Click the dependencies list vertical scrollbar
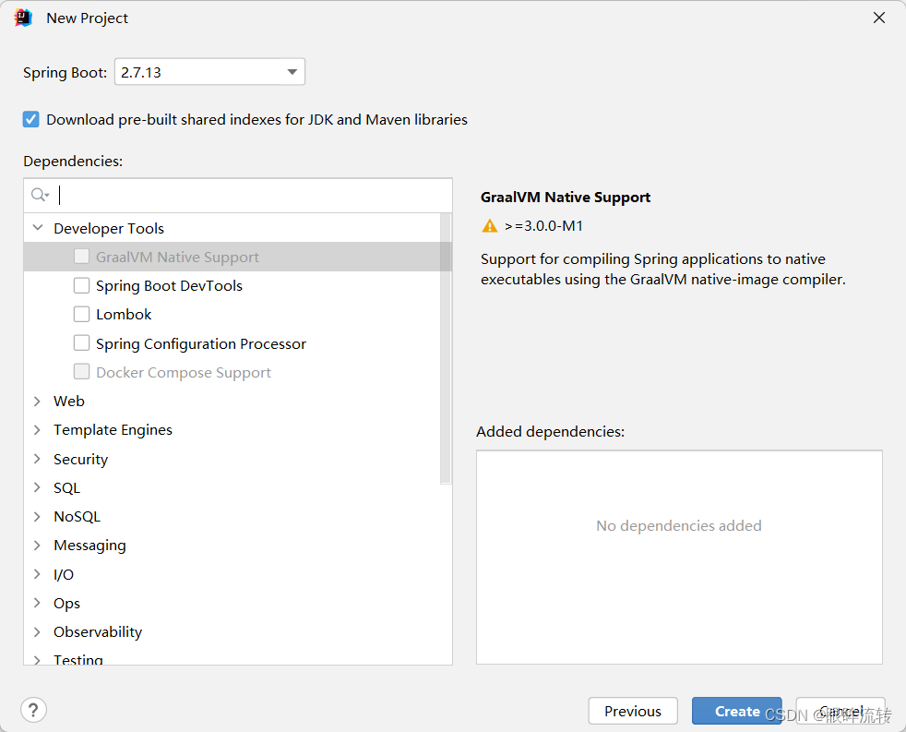 tap(446, 348)
